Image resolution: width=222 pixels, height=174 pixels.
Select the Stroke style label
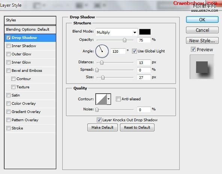(x=17, y=128)
